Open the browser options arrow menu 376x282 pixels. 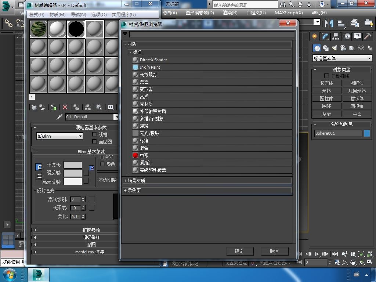(125, 34)
